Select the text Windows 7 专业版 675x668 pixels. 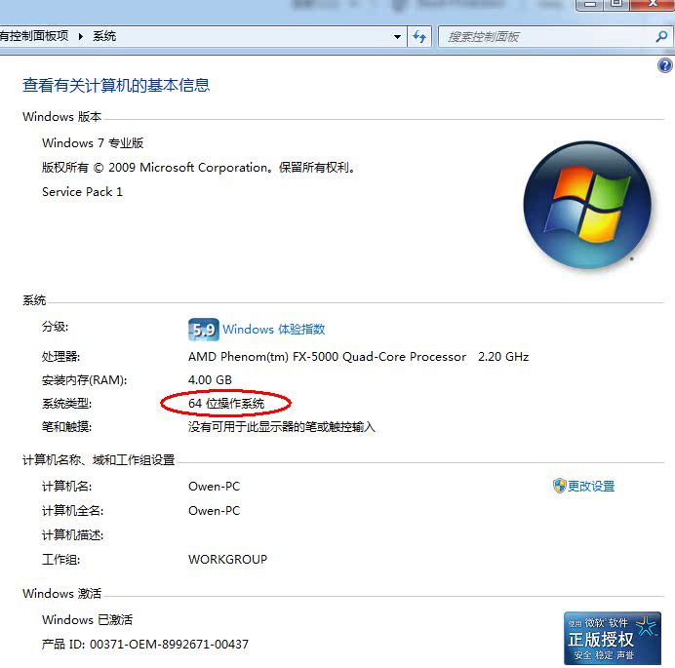[93, 143]
